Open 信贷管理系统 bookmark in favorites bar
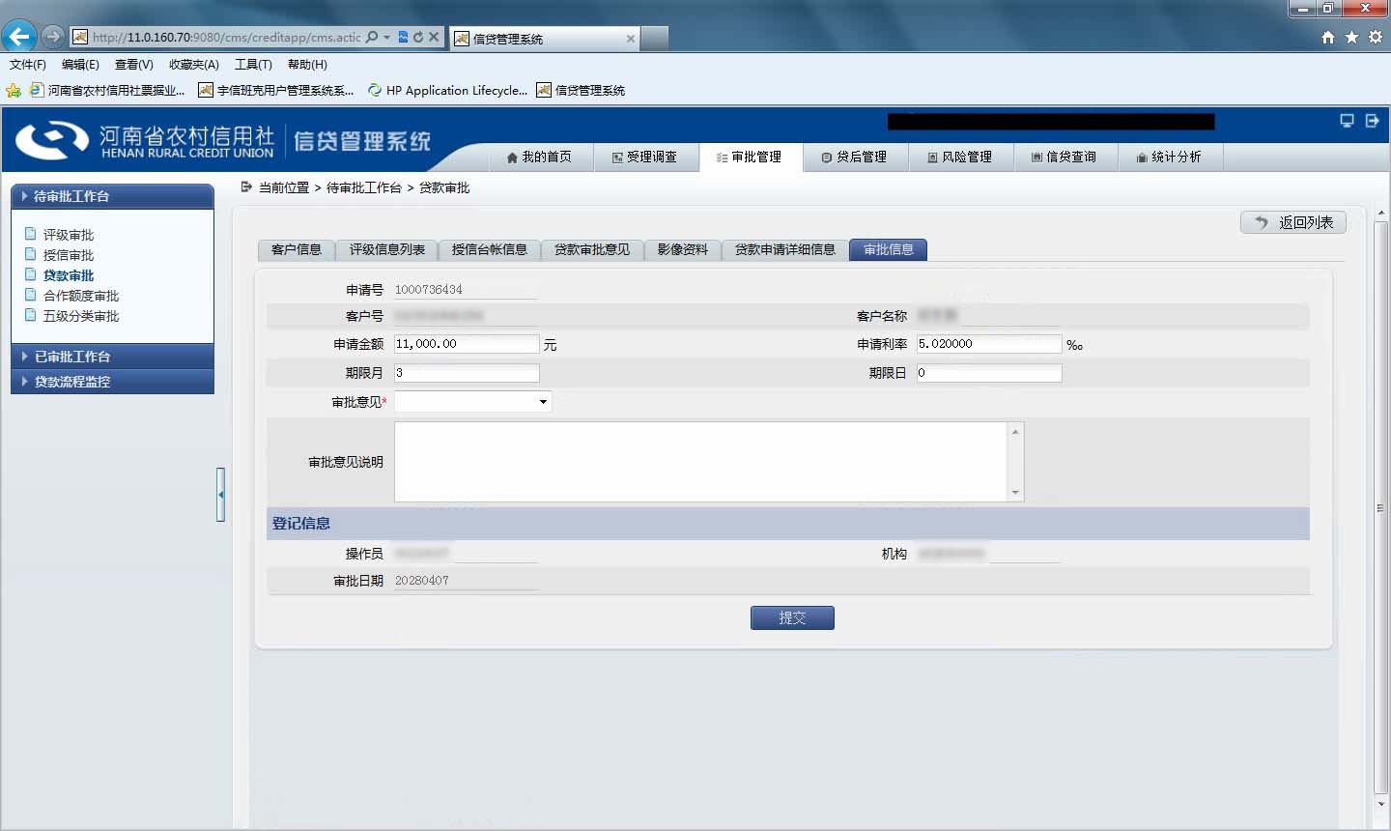Image resolution: width=1391 pixels, height=831 pixels. point(581,90)
